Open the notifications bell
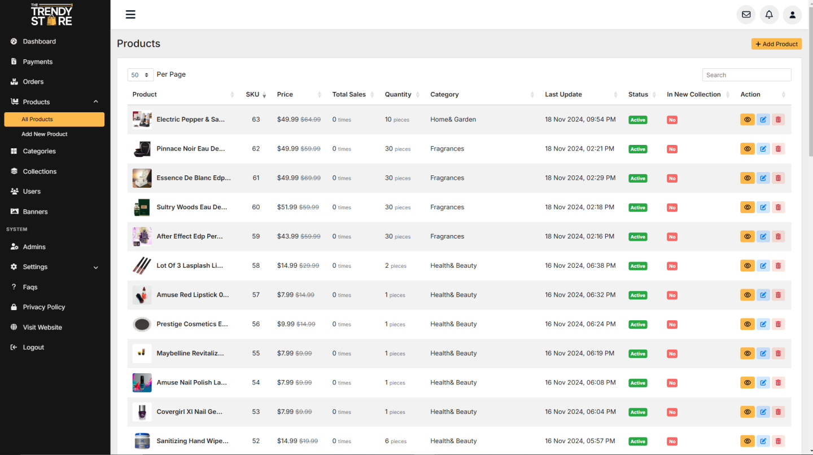 click(x=769, y=15)
